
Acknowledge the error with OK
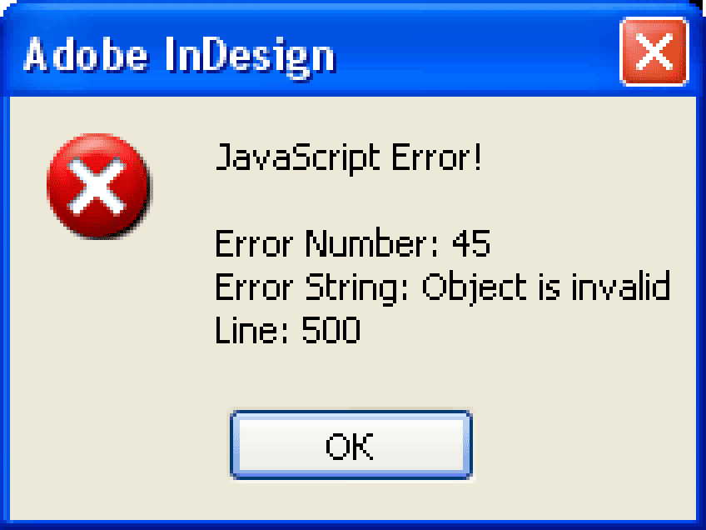(351, 445)
